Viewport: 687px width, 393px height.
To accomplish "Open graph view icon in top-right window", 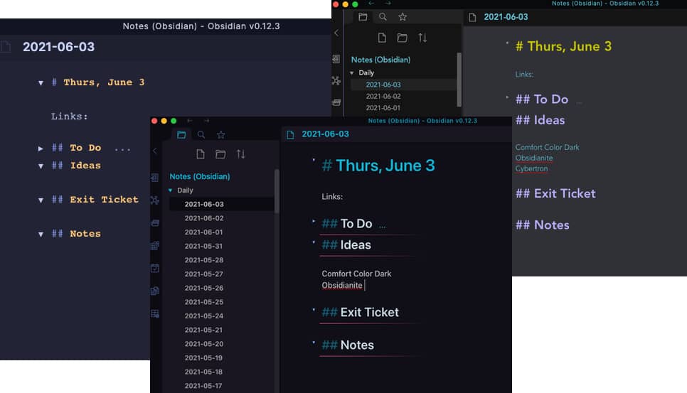I will point(336,80).
